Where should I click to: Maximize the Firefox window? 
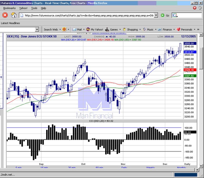point(196,3)
